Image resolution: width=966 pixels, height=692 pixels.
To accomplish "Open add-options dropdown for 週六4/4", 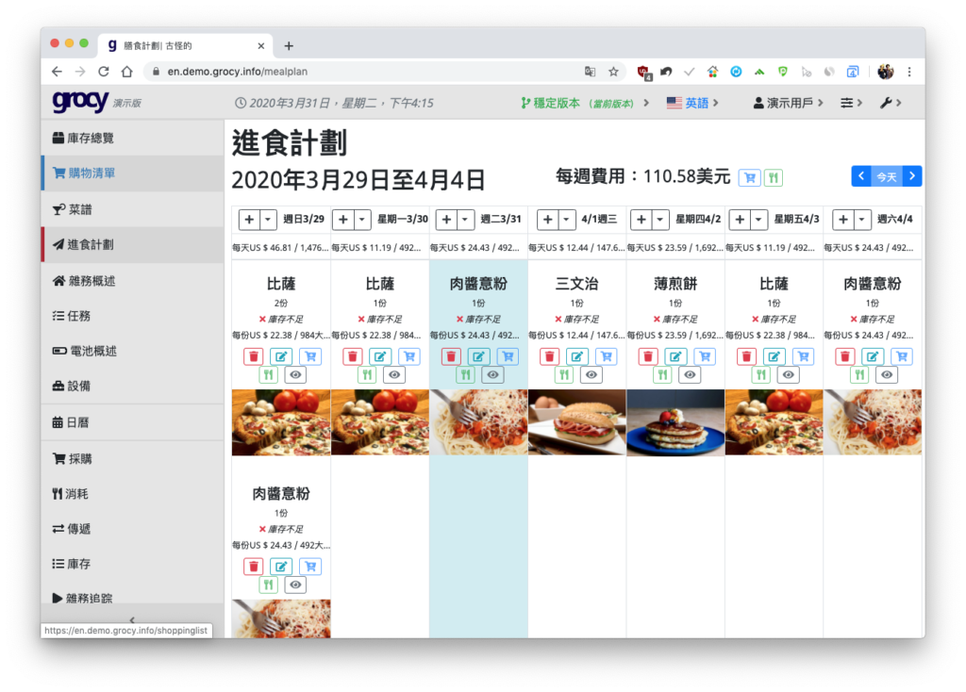I will 862,219.
